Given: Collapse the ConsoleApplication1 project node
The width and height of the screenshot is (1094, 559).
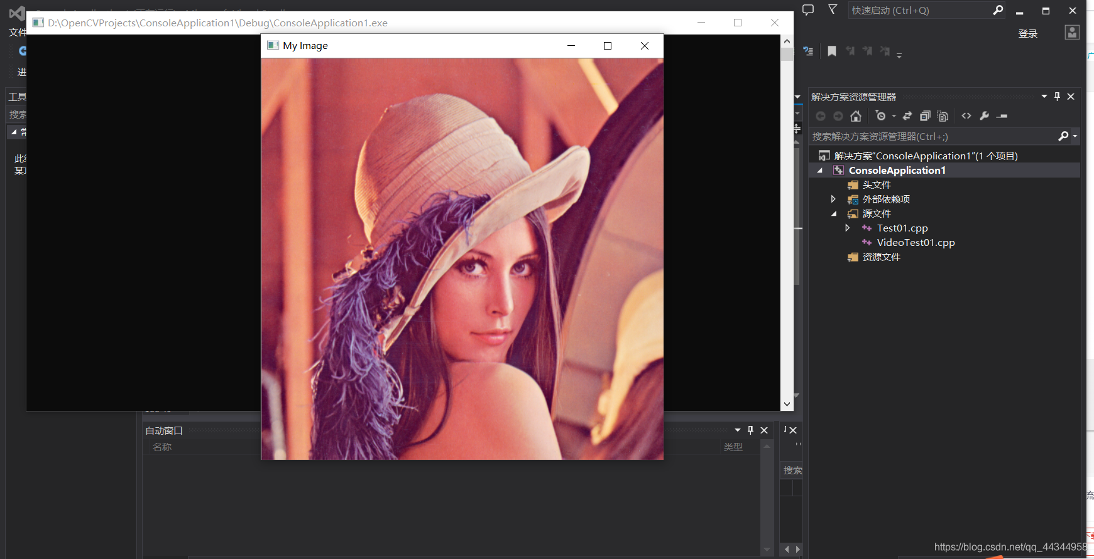Looking at the screenshot, I should pyautogui.click(x=819, y=171).
